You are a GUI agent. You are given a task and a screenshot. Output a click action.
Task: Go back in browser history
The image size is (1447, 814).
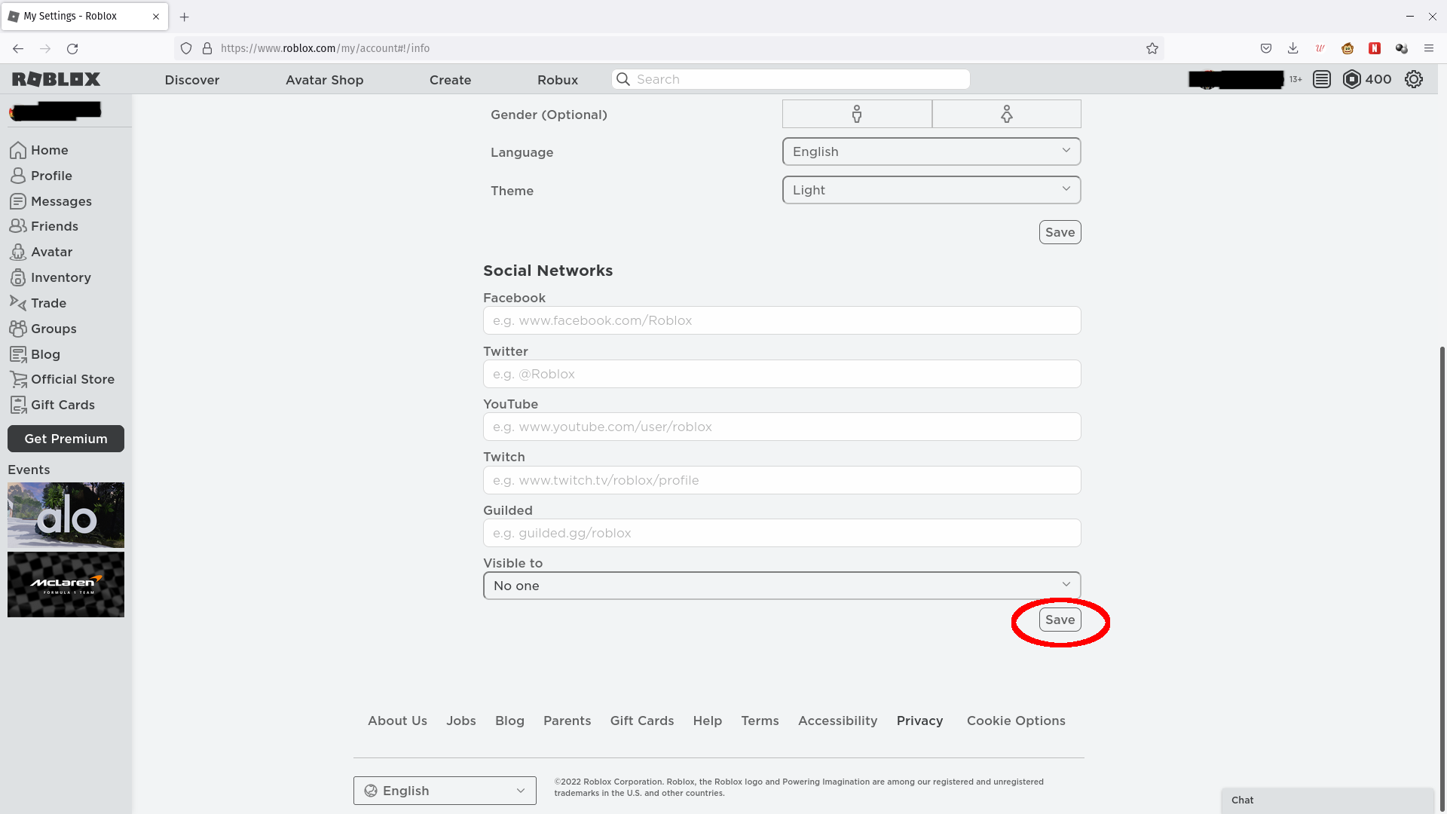coord(18,48)
